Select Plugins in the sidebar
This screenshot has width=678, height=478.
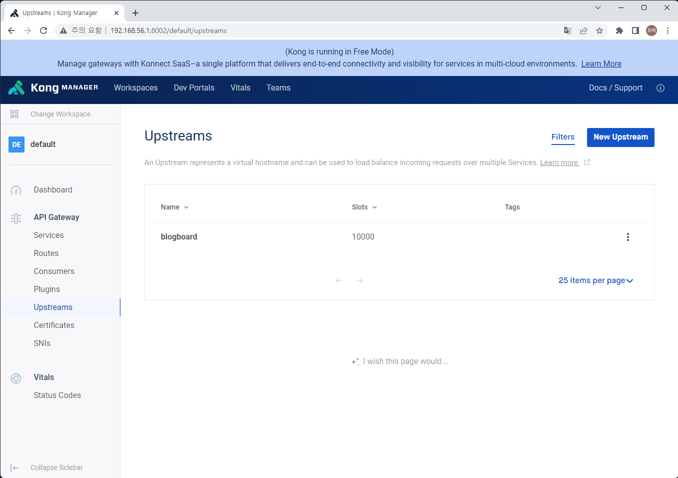click(47, 289)
